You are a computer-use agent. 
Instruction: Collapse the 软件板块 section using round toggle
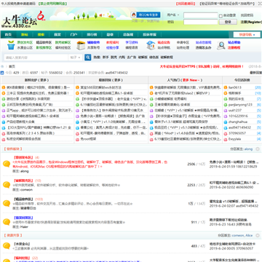[x=258, y=149]
